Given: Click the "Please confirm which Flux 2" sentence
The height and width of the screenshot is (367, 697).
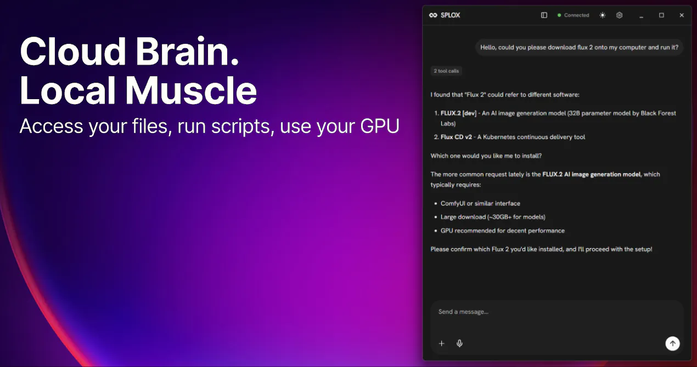Looking at the screenshot, I should coord(541,249).
